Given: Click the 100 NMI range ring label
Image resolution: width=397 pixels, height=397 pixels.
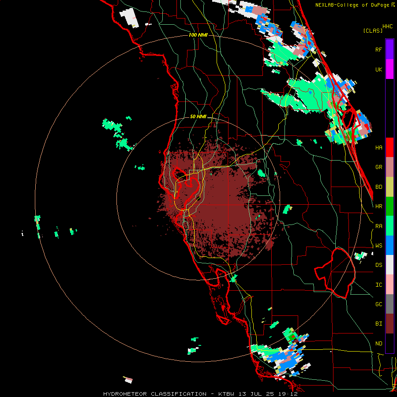Looking at the screenshot, I should (x=198, y=35).
